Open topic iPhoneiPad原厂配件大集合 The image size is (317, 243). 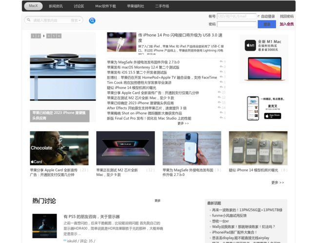pos(234,232)
